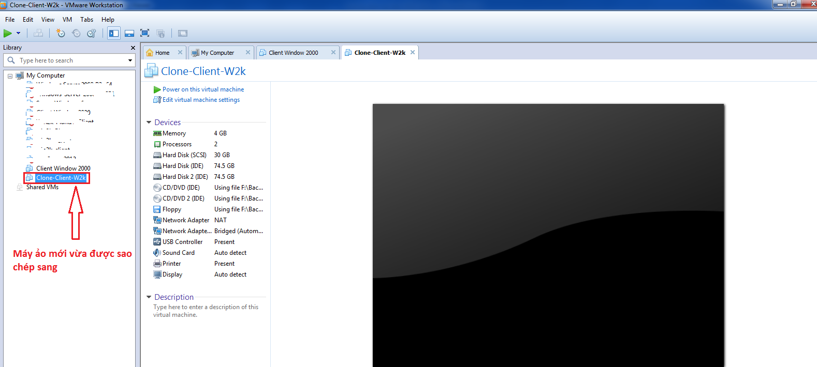Viewport: 817px width, 367px height.
Task: Click the virtual machine screen preview
Action: (x=548, y=235)
